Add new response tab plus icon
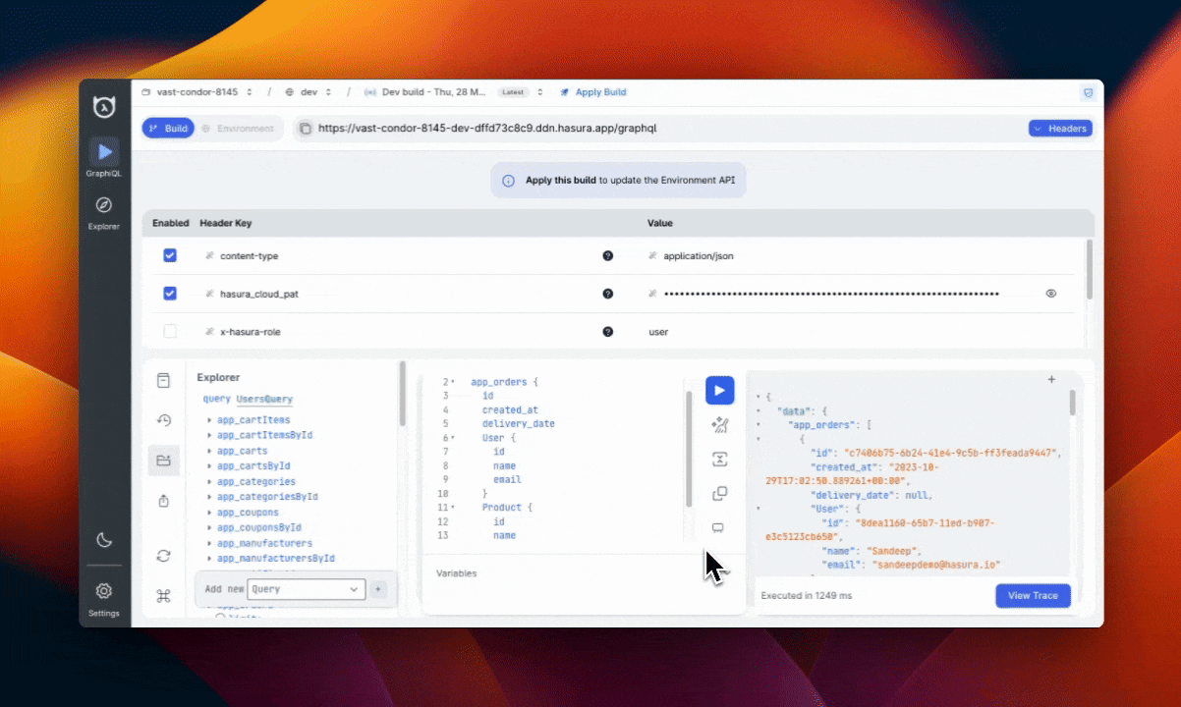 point(1051,379)
